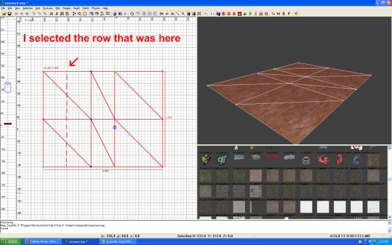Click the diagonal line toolbar icon
Viewport: 392px width, 245px height.
tap(178, 14)
